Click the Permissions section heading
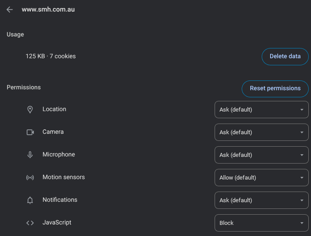Image resolution: width=311 pixels, height=236 pixels. coord(24,88)
